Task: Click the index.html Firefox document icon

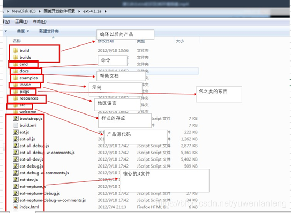Action: pyautogui.click(x=16, y=207)
